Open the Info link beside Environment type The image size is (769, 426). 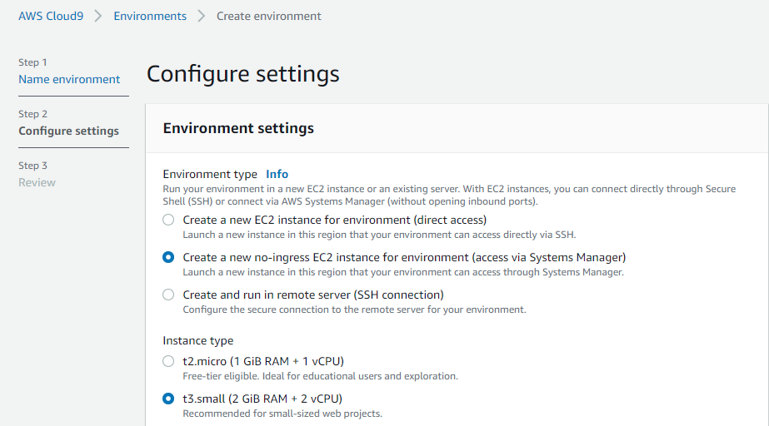[x=277, y=175]
